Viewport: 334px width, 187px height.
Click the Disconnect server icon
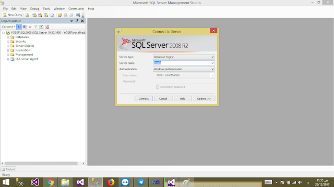tap(25, 27)
